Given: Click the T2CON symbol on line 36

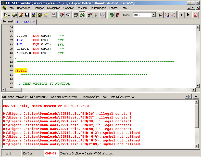Looking at the screenshot, I should 22,36.
